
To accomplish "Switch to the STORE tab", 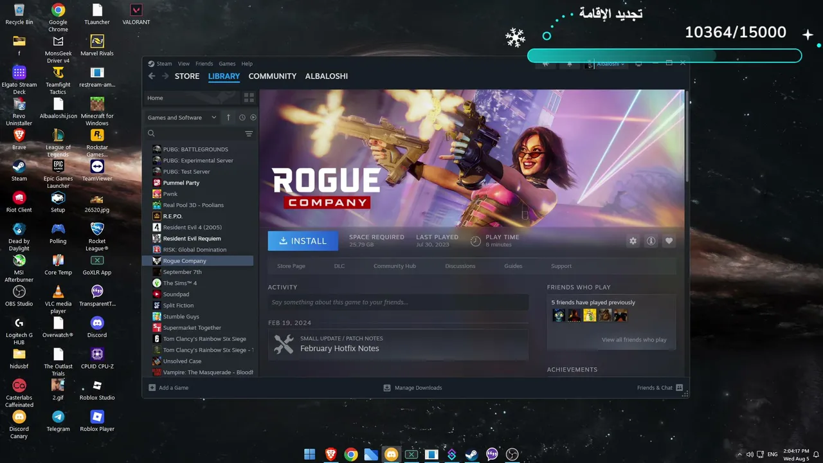I will tap(187, 76).
